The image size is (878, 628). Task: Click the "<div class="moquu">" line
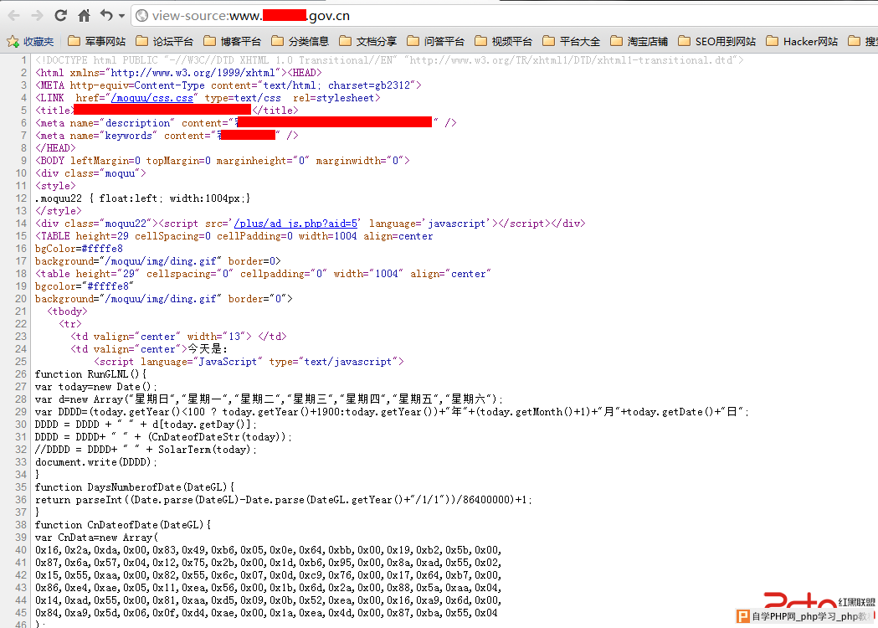[x=90, y=173]
